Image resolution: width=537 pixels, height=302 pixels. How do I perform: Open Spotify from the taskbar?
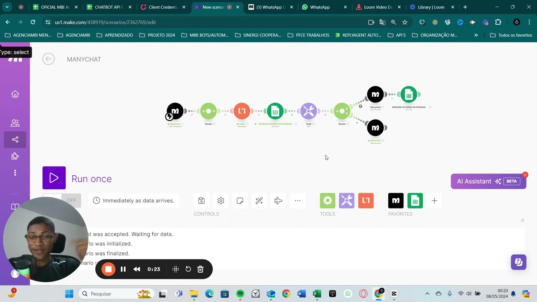[x=240, y=294]
